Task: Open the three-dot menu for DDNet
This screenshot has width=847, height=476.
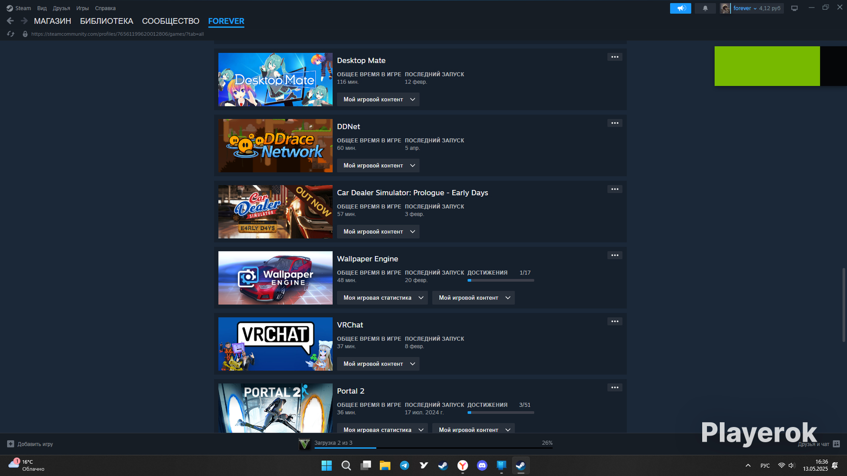Action: click(615, 123)
